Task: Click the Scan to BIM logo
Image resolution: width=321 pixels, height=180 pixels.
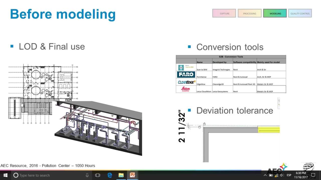Action: (186, 67)
